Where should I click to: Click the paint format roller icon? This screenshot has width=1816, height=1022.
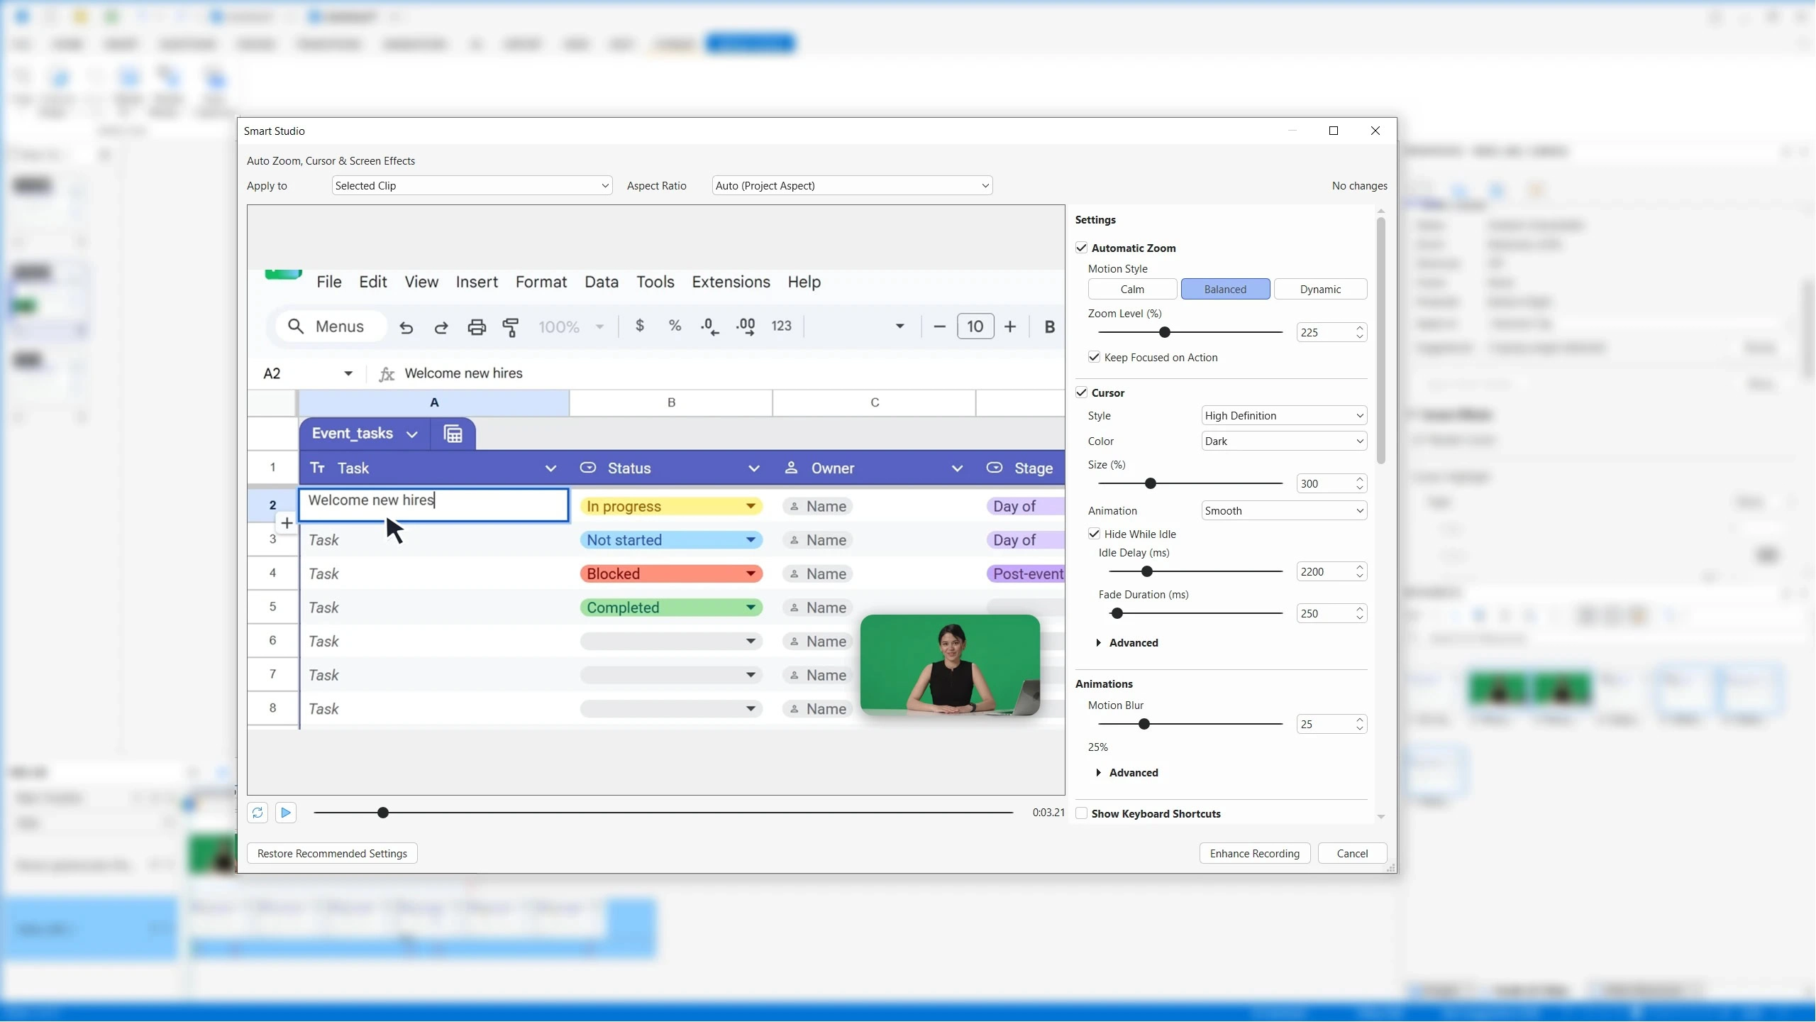[x=511, y=327]
